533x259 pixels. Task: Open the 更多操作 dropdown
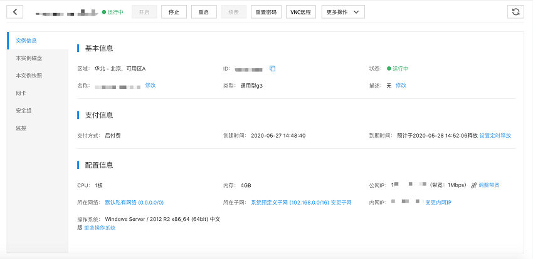(x=342, y=12)
